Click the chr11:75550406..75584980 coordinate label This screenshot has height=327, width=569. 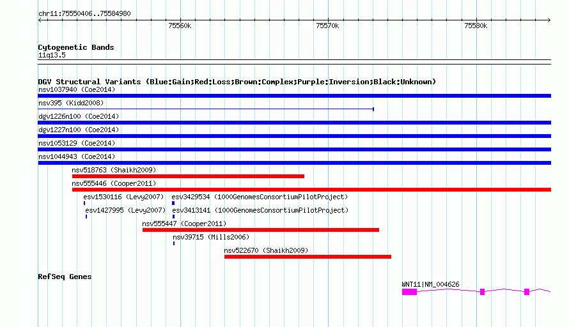click(84, 13)
